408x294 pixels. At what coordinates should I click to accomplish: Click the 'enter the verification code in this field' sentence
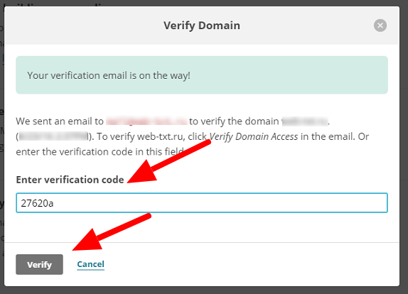100,152
